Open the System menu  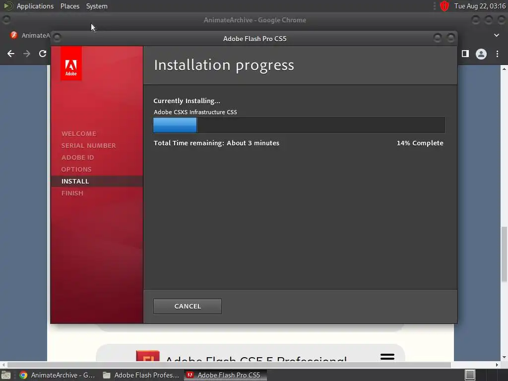(97, 6)
